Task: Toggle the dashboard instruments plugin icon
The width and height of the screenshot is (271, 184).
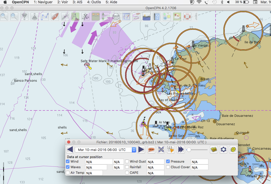Action: tap(167, 17)
